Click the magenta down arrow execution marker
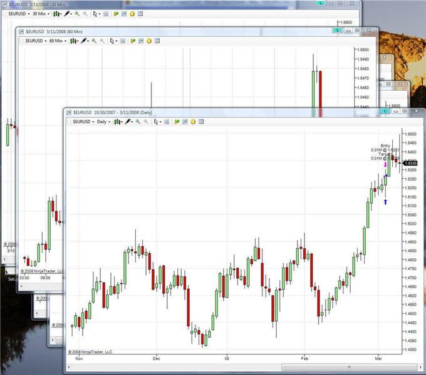 pos(385,164)
